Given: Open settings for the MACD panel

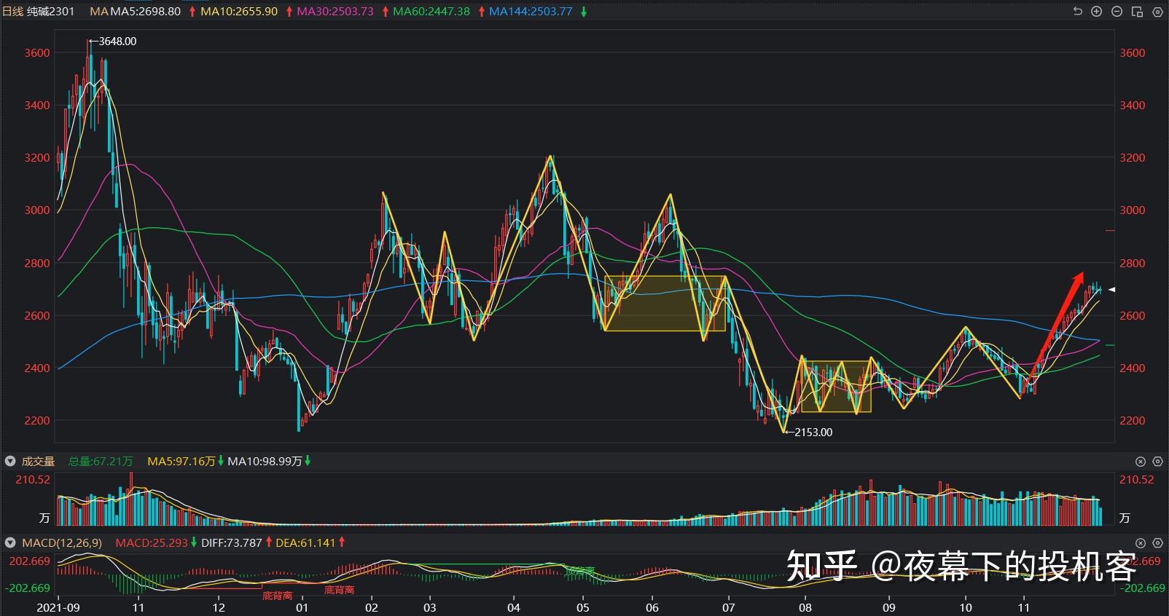Looking at the screenshot, I should click(x=1157, y=543).
